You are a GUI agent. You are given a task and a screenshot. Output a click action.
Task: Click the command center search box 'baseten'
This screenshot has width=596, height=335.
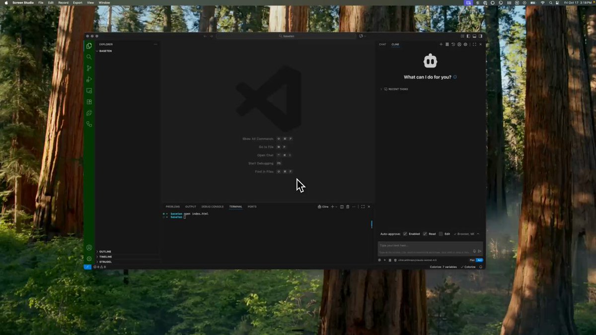pos(286,36)
